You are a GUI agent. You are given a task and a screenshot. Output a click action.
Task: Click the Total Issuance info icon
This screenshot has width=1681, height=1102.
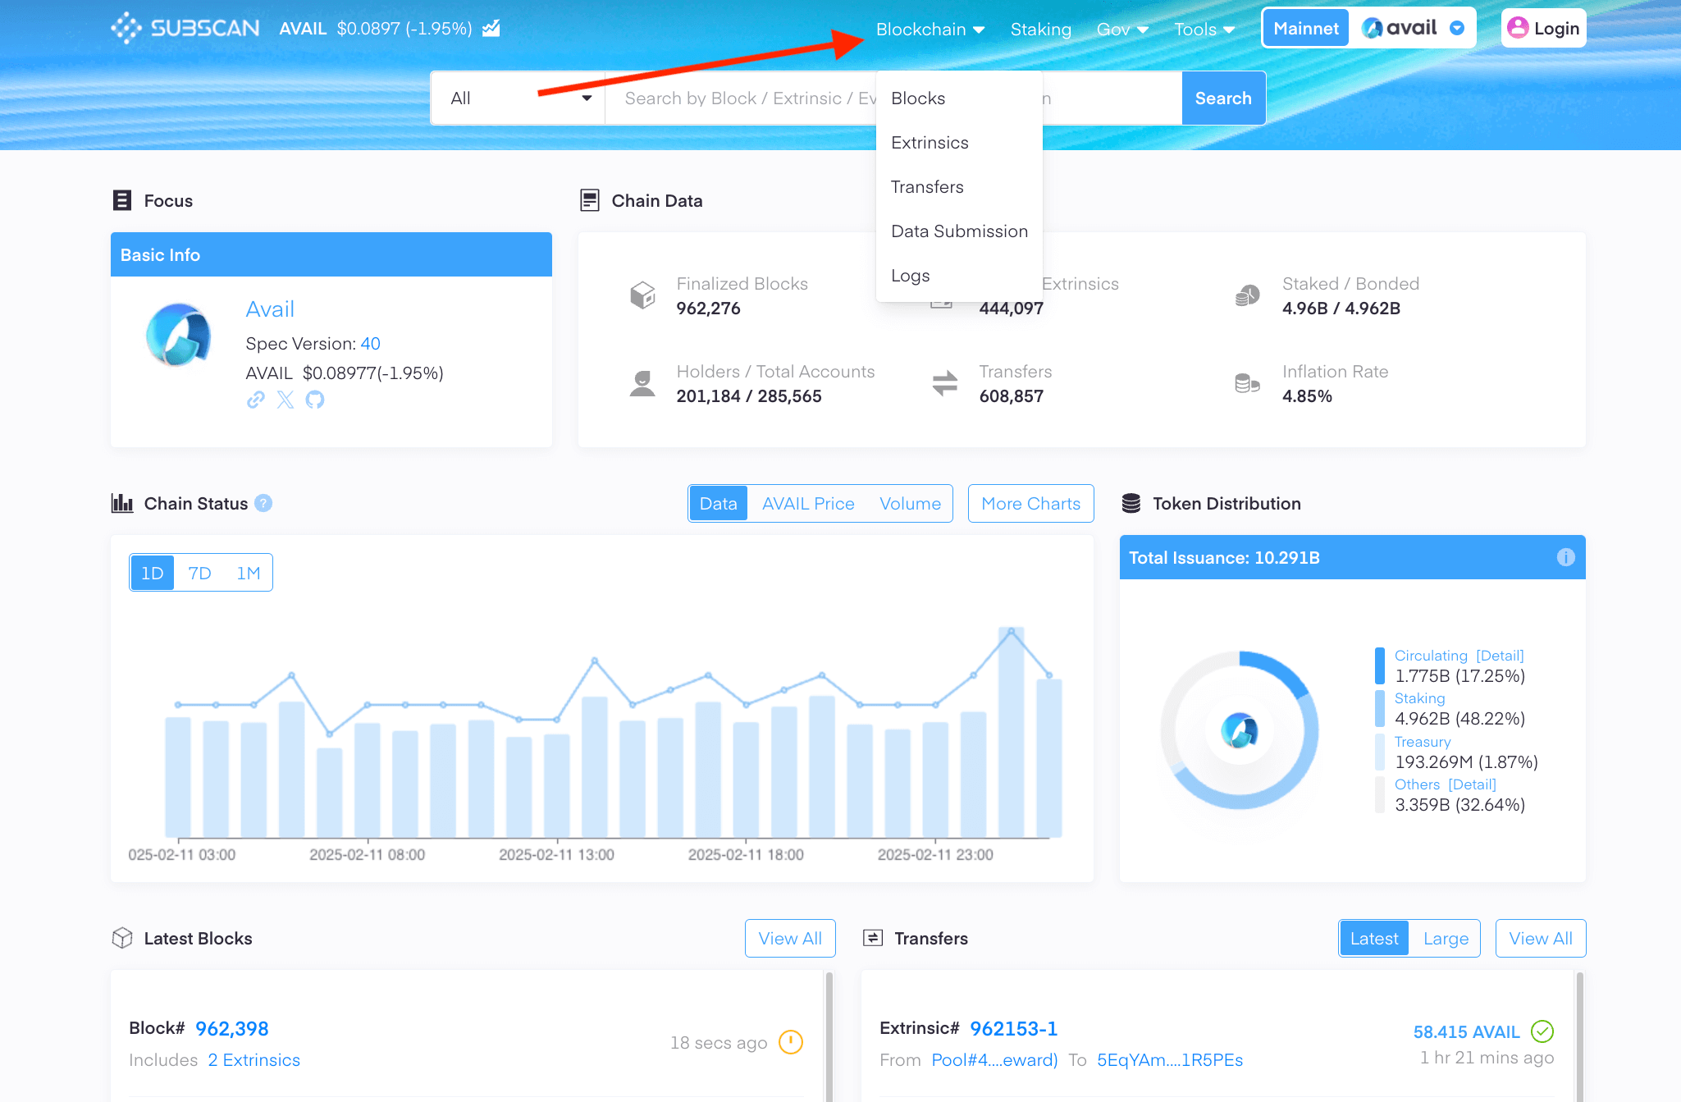[x=1565, y=557]
